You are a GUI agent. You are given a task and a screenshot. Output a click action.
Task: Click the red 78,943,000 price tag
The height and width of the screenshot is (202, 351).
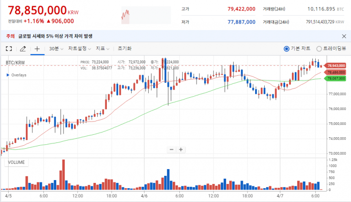point(336,66)
